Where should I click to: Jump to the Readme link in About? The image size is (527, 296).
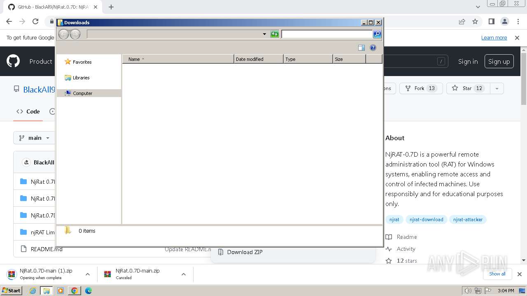click(401, 237)
